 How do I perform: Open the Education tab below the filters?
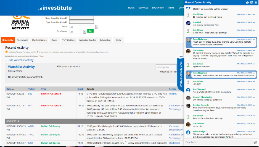coord(105,40)
